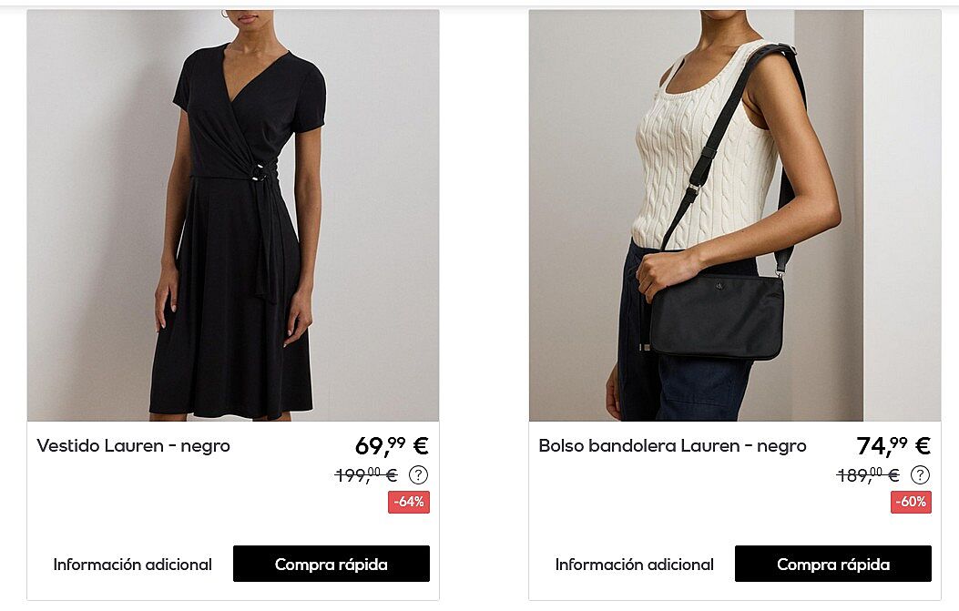The height and width of the screenshot is (611, 959).
Task: Click the 74,99 € sale price
Action: click(x=893, y=445)
